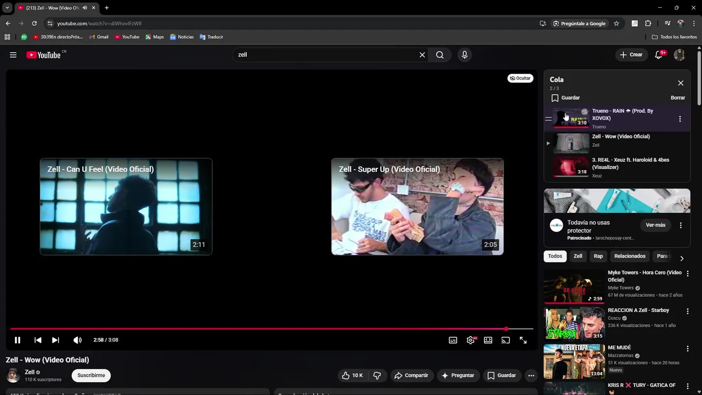Cast video to a device
The width and height of the screenshot is (702, 395).
pyautogui.click(x=506, y=340)
